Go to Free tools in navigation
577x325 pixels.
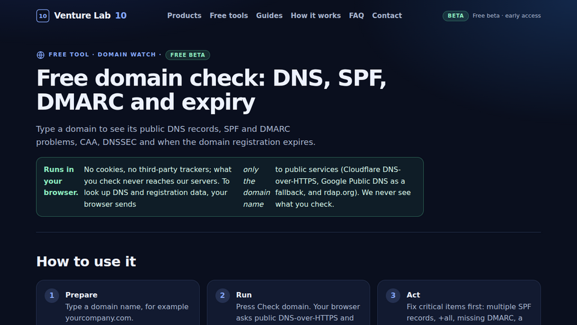(229, 16)
